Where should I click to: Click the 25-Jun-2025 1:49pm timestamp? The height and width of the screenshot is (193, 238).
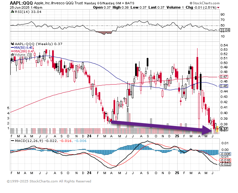26,7
